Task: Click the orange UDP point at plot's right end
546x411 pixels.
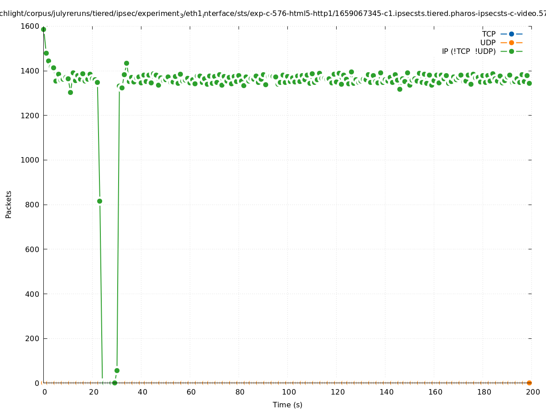Action: pyautogui.click(x=529, y=383)
